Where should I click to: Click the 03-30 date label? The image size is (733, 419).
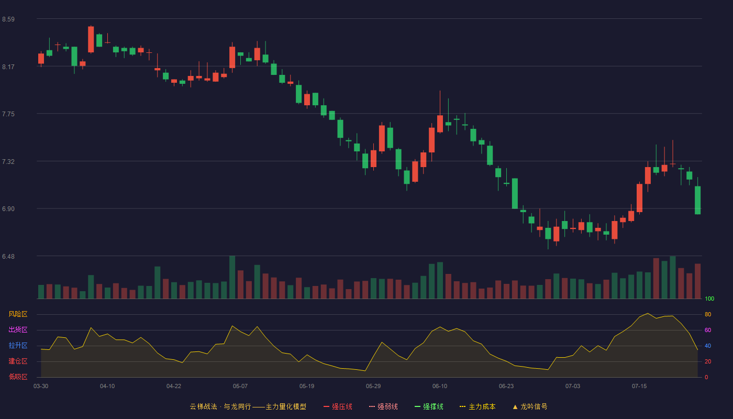coord(41,386)
